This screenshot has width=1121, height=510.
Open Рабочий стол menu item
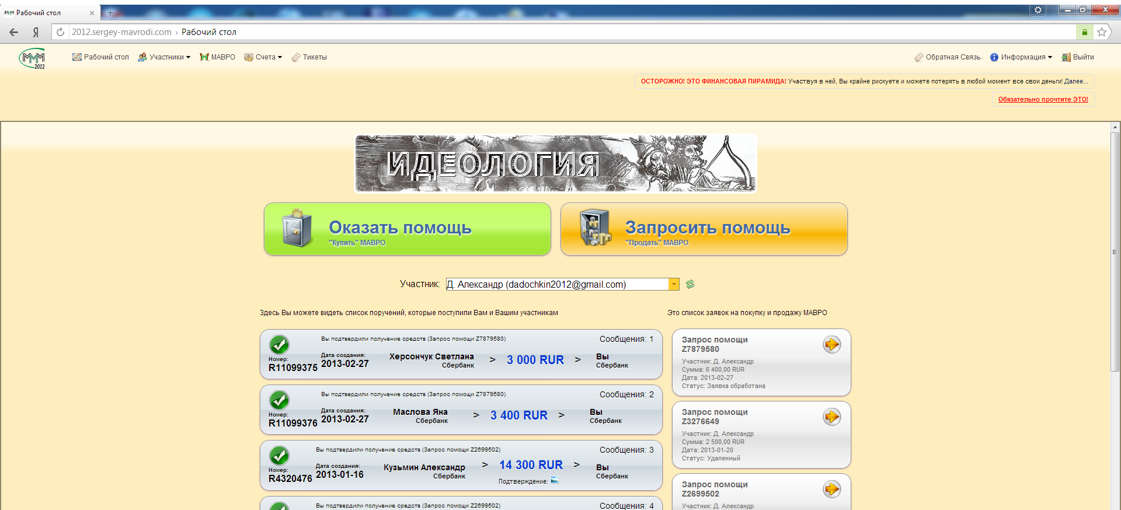click(x=100, y=57)
